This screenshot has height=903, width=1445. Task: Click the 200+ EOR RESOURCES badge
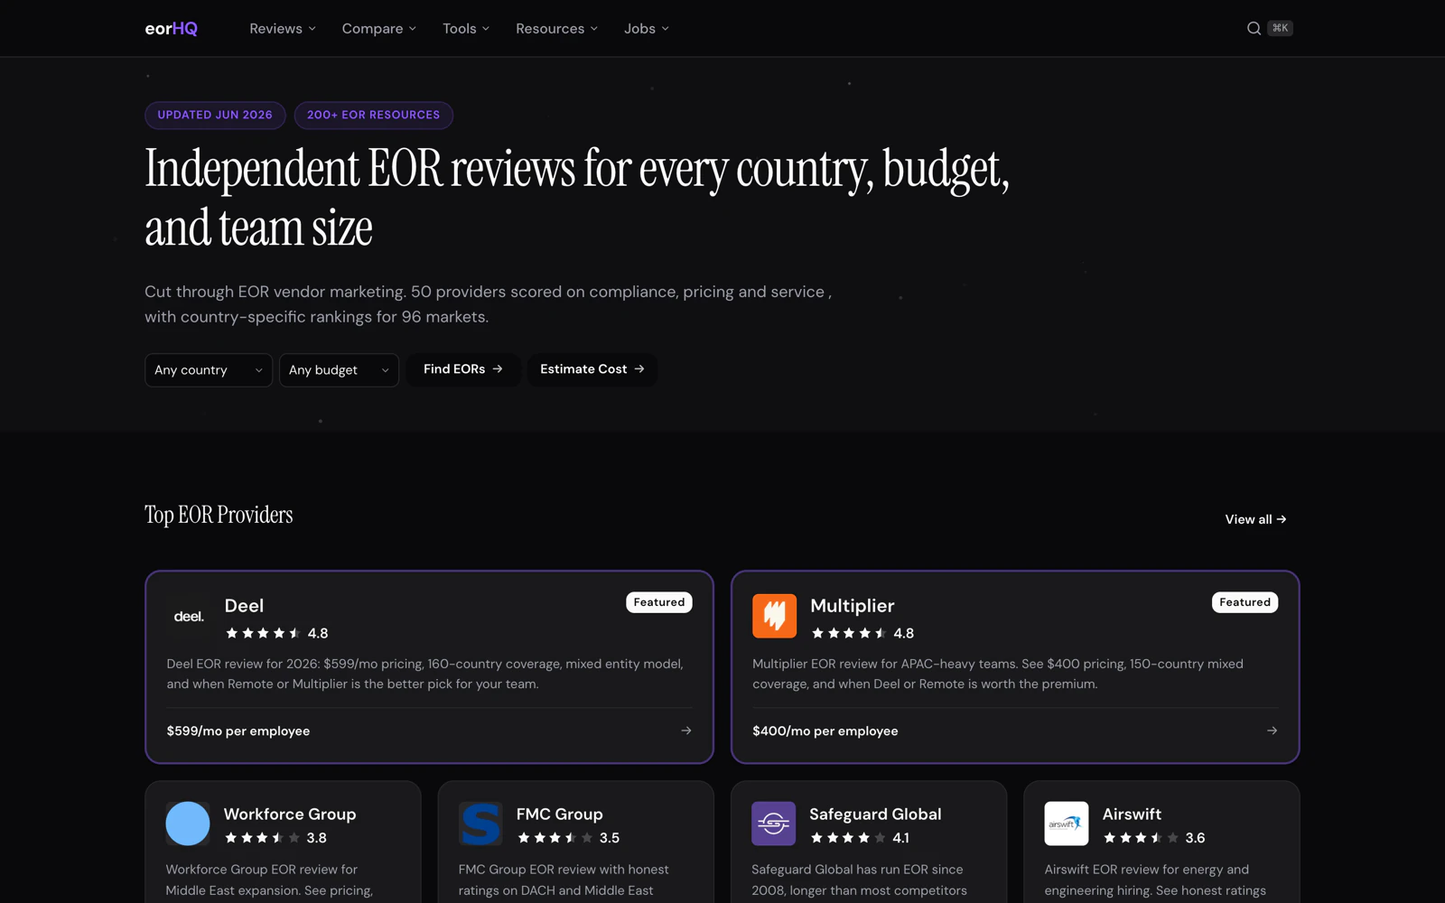(374, 115)
